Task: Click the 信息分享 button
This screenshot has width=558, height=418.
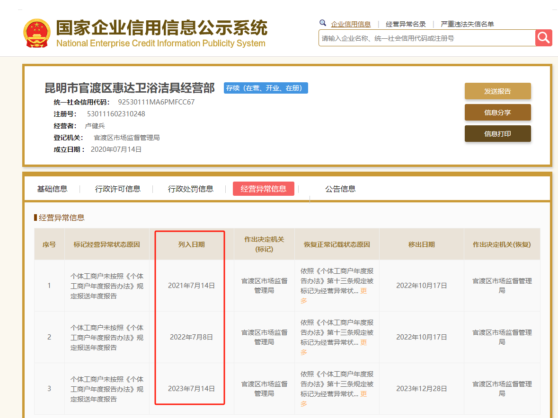Action: [497, 113]
